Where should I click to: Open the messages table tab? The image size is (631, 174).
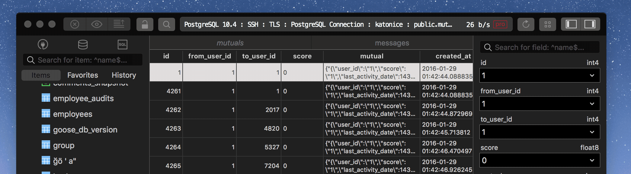click(392, 43)
